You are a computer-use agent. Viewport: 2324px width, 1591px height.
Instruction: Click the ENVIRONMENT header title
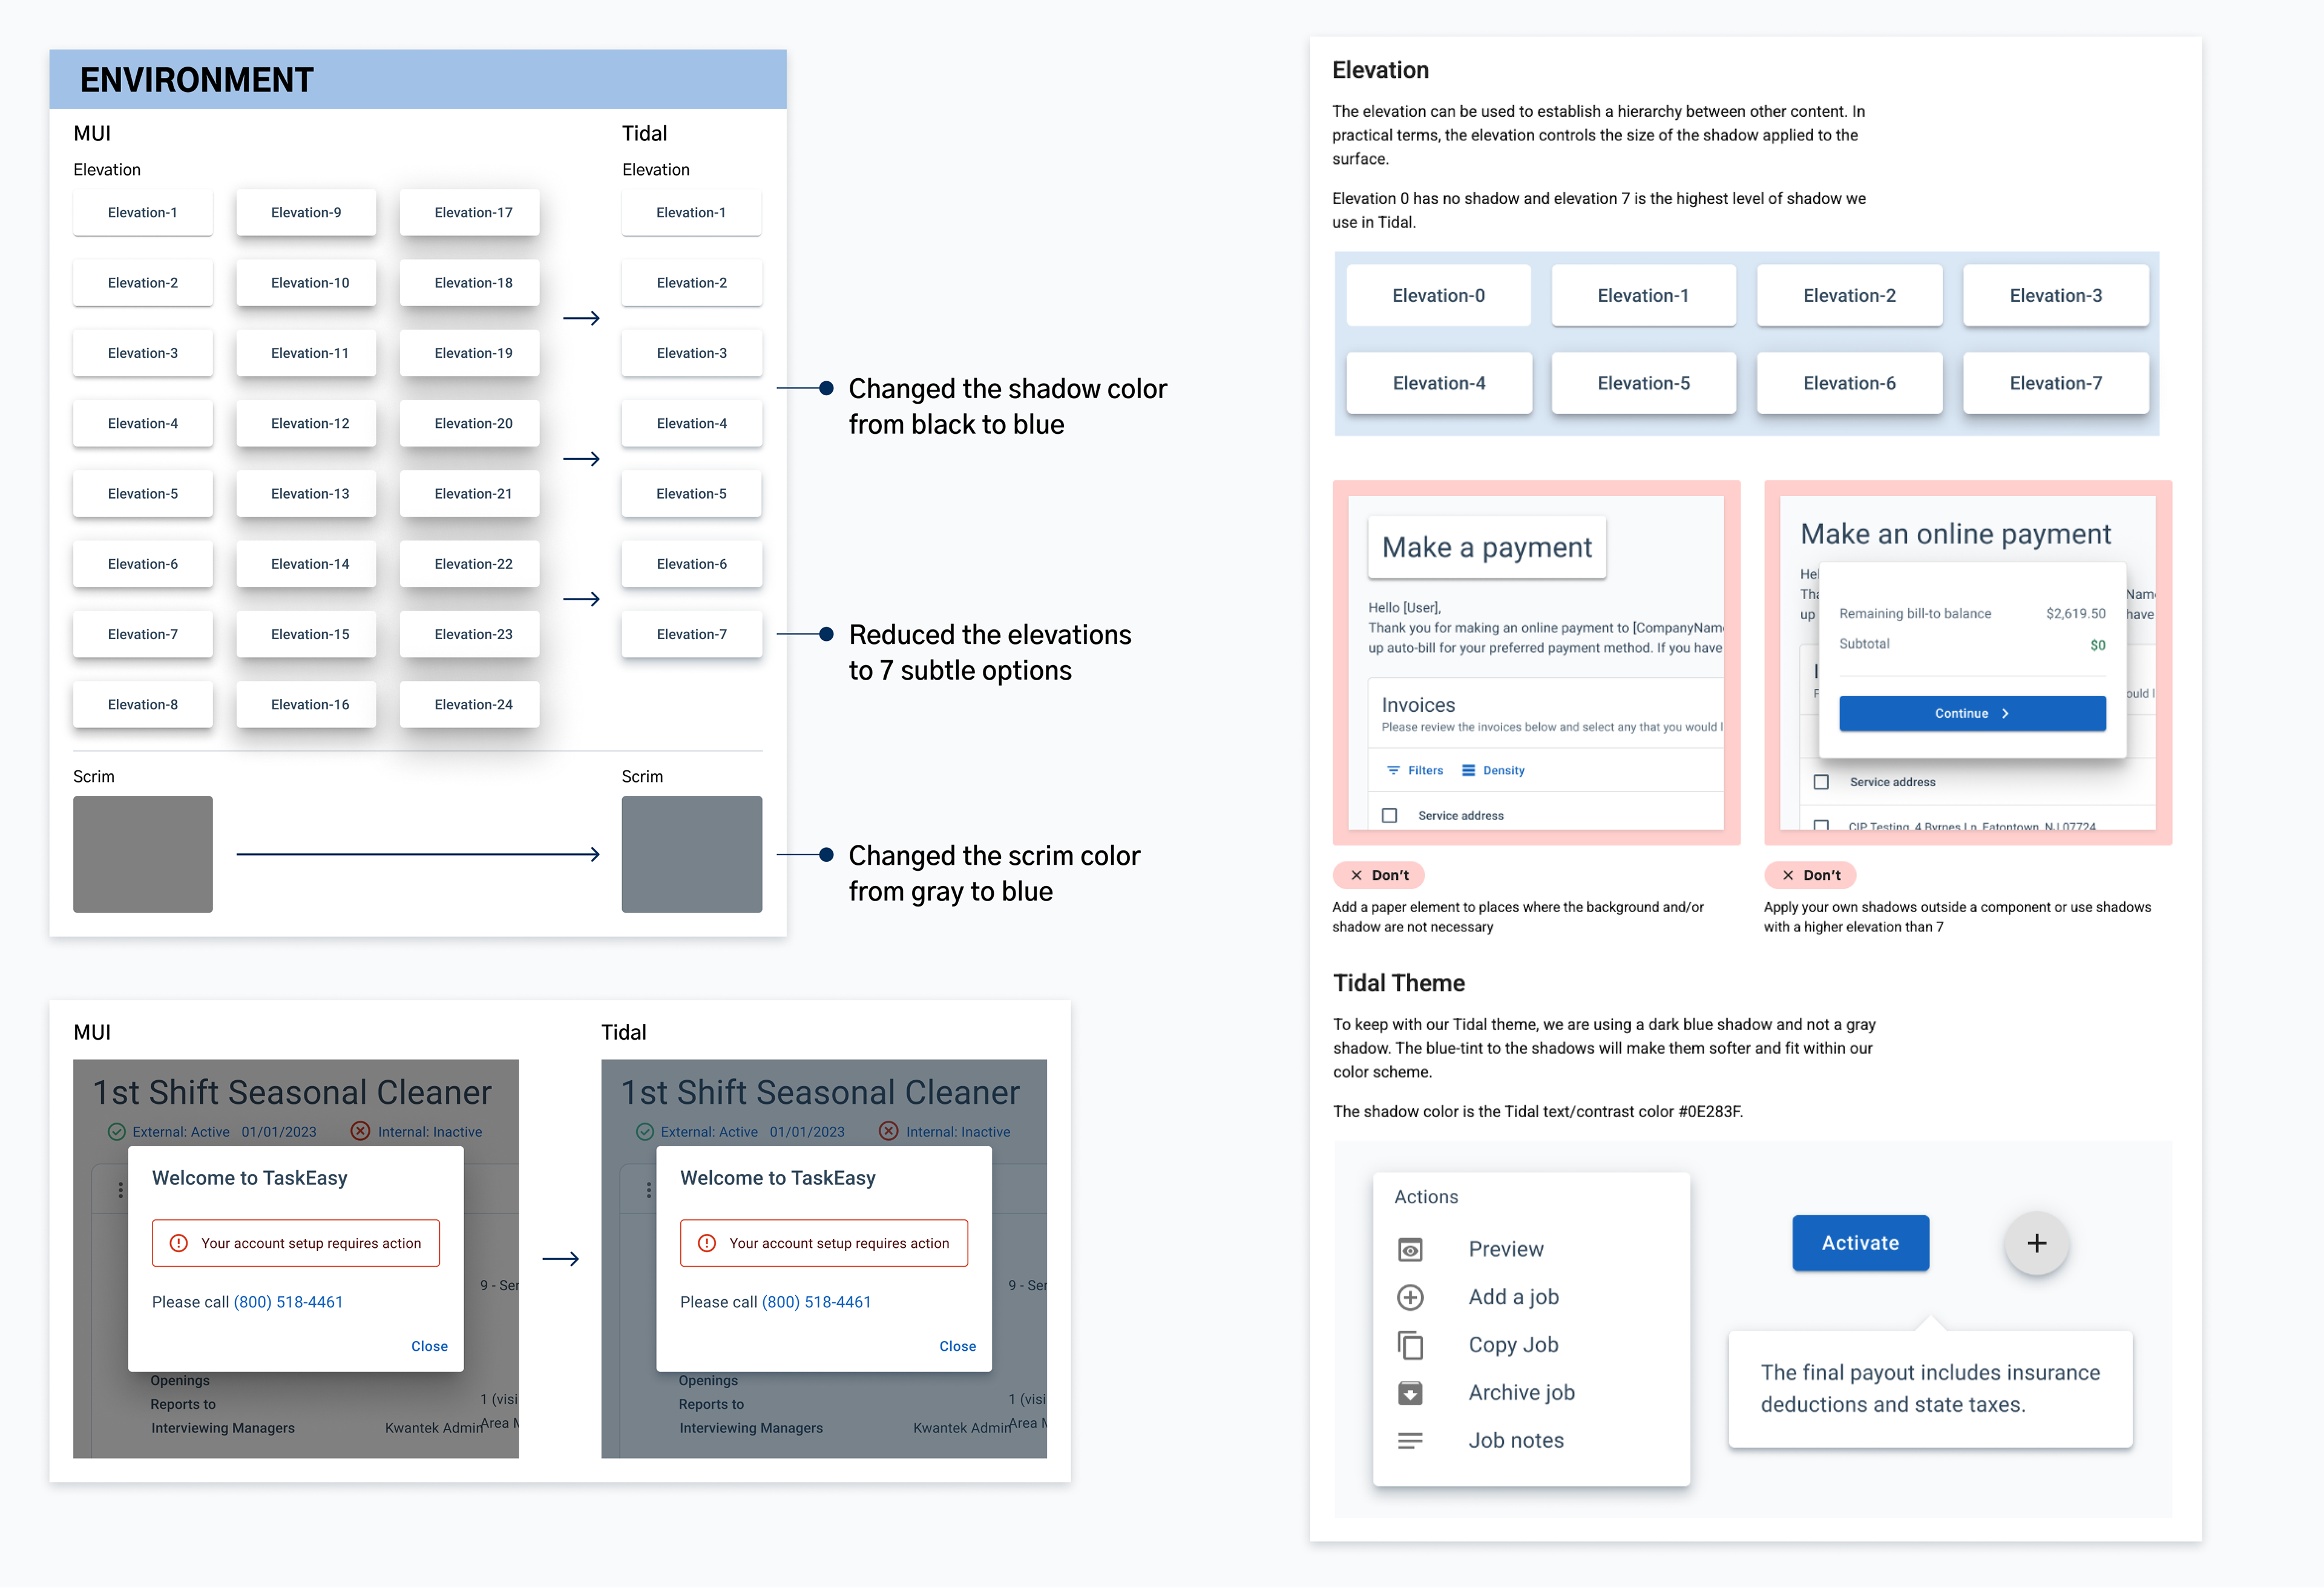click(197, 80)
